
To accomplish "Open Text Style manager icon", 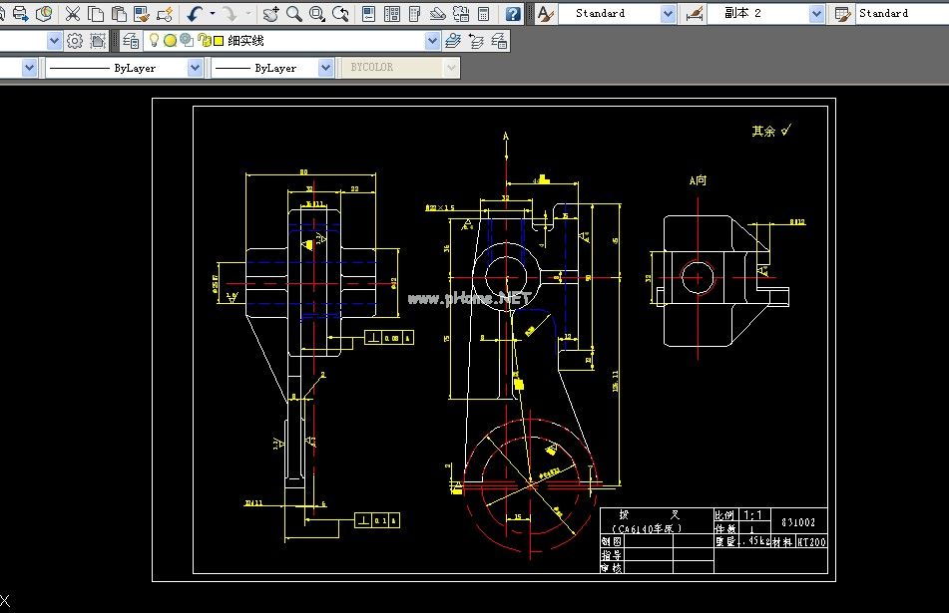I will click(545, 14).
